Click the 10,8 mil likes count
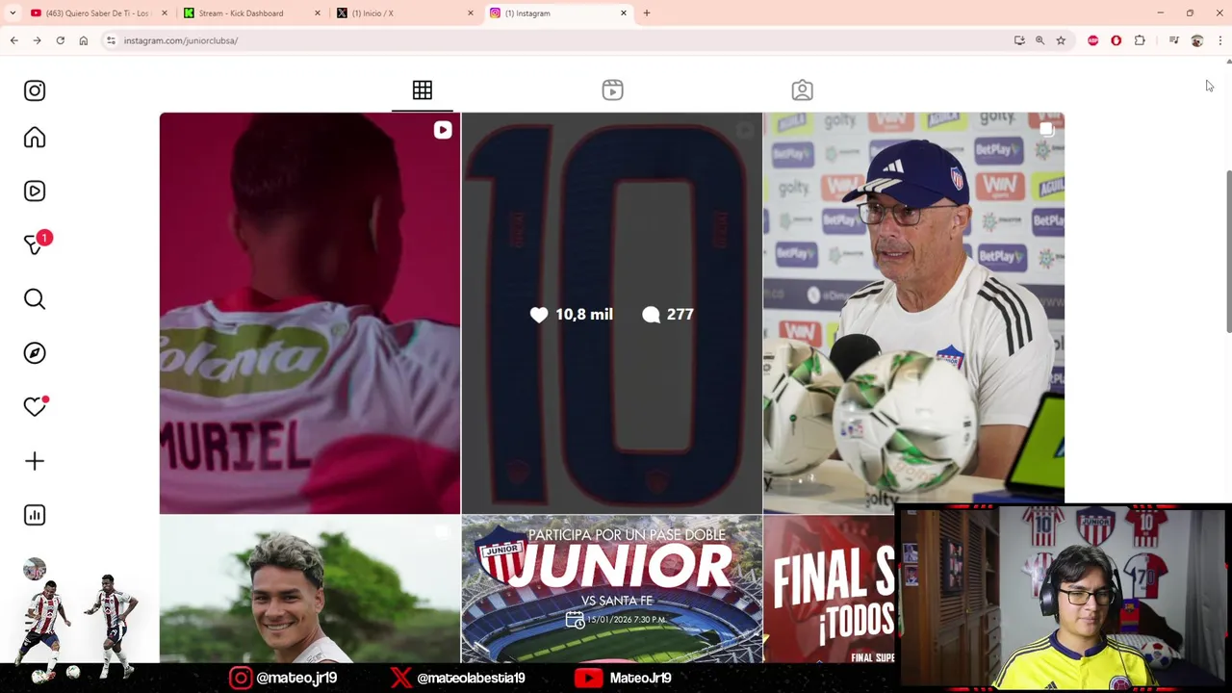Viewport: 1232px width, 693px height. 572,315
